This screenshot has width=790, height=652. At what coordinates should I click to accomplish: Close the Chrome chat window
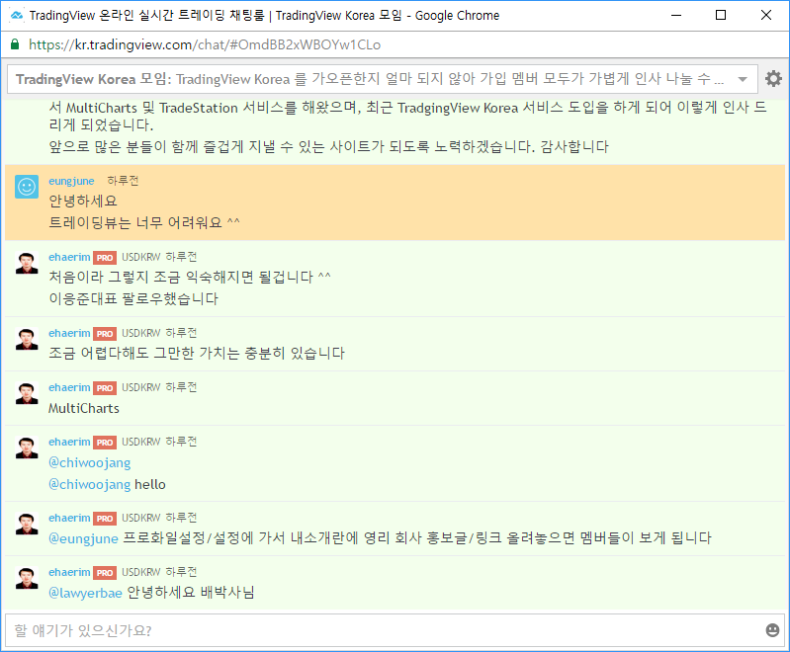click(766, 15)
